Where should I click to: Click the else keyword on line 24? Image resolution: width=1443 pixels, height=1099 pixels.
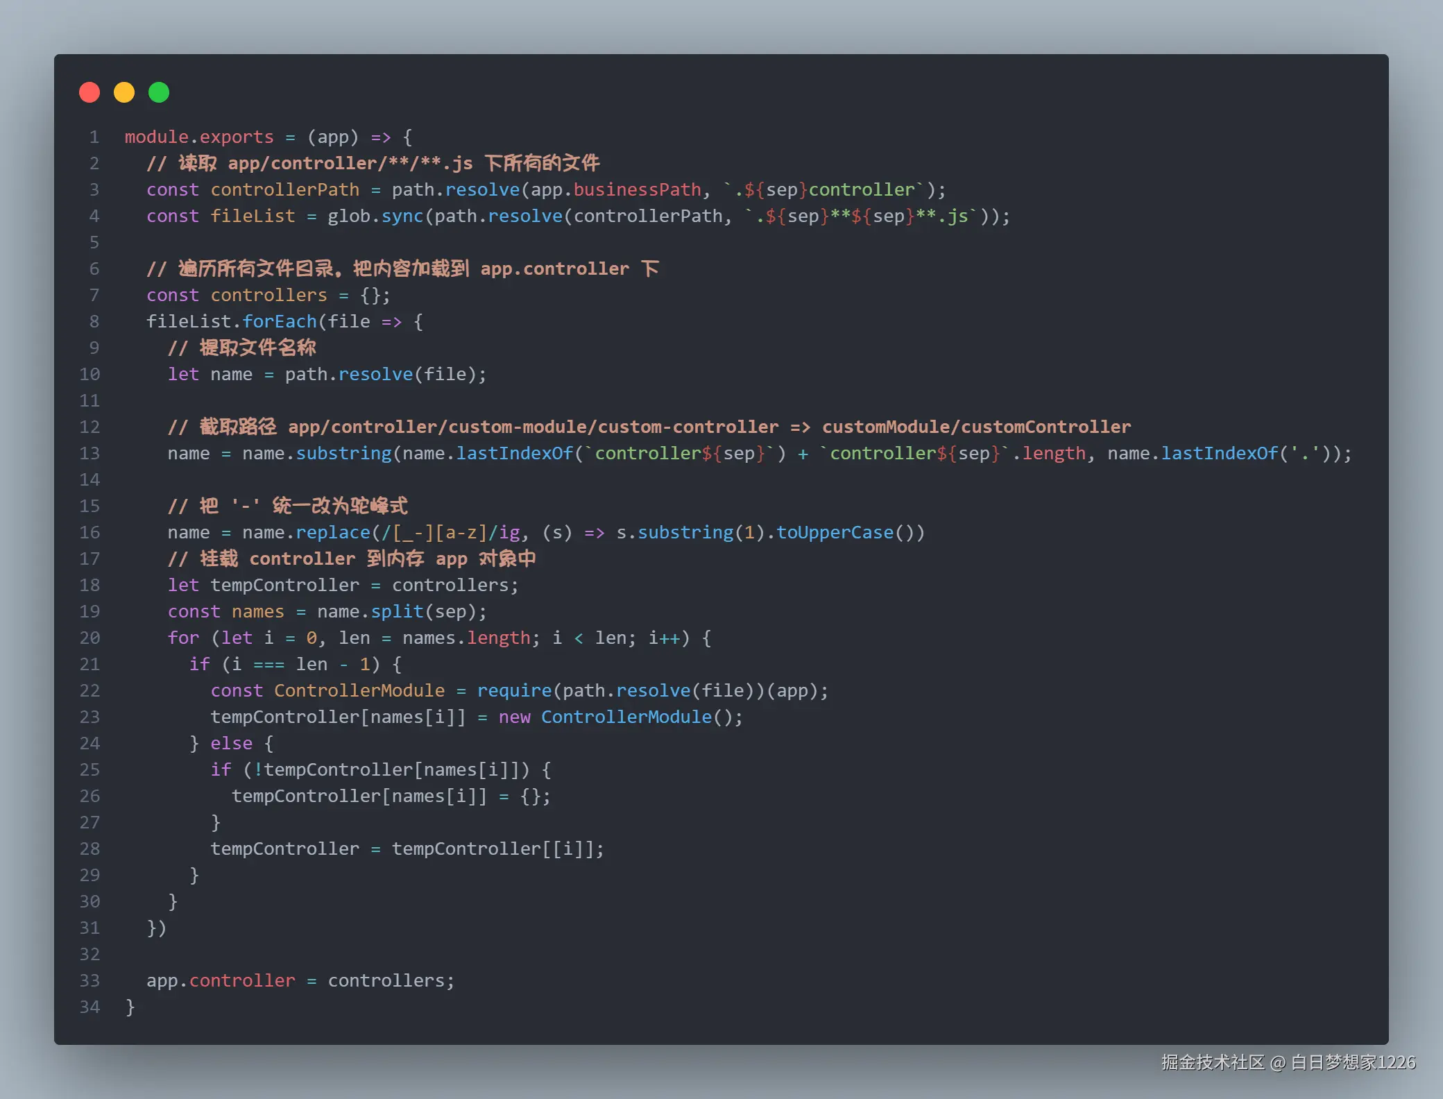(231, 743)
